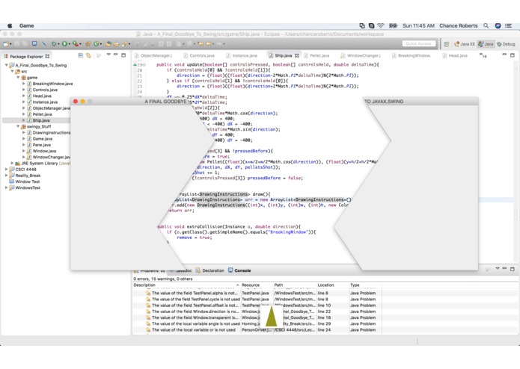Click the green Run button in toolbar
Viewport: 520px width, 369px height.
tap(64, 43)
